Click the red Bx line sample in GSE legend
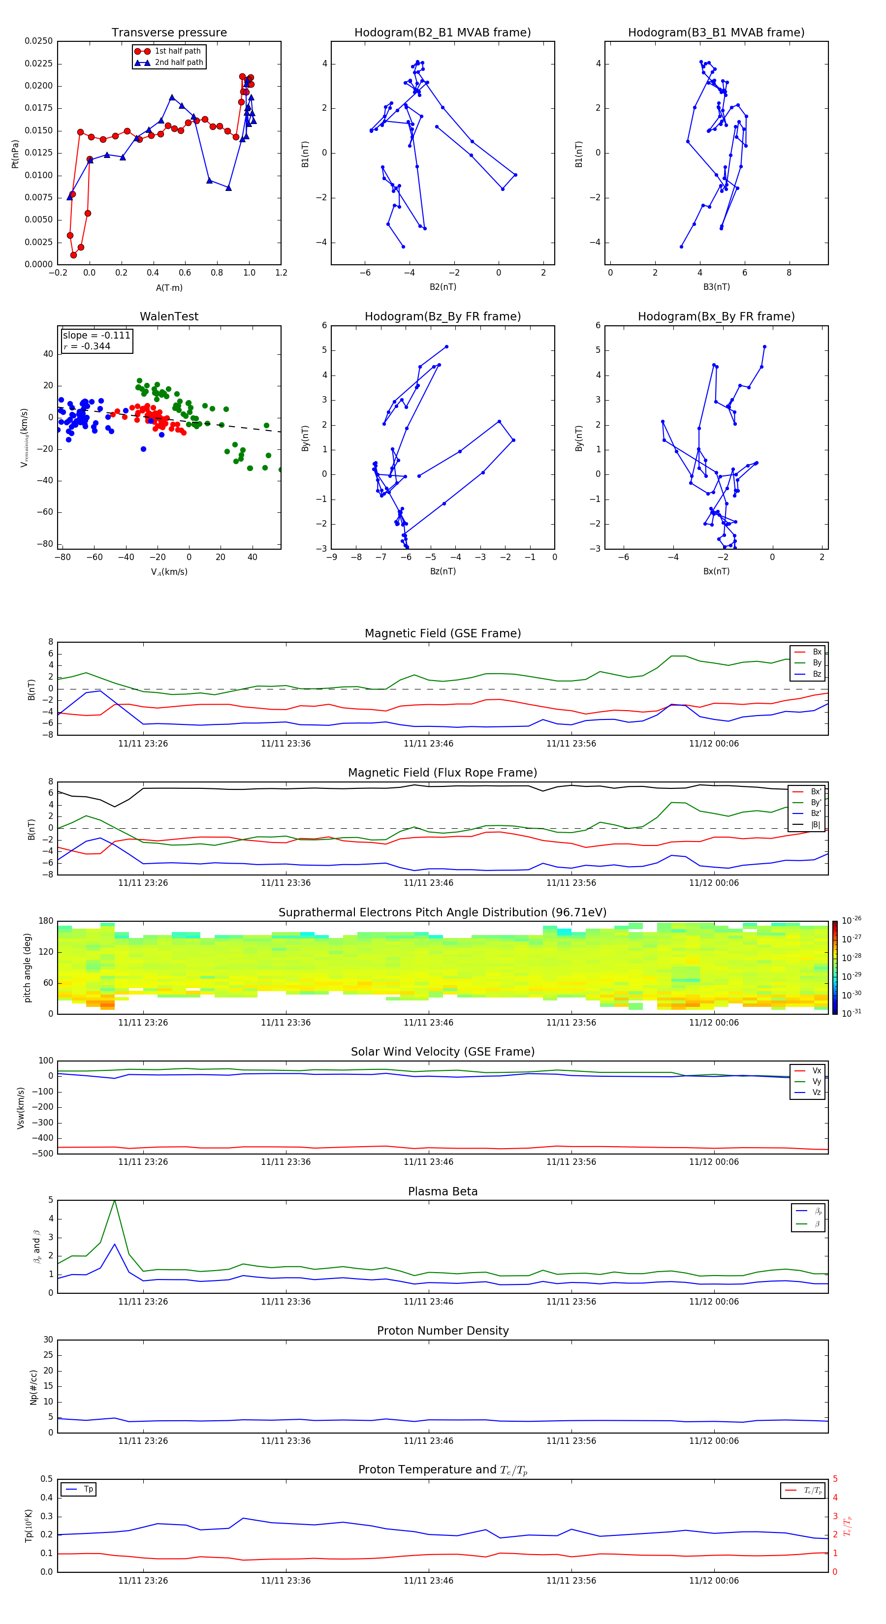Image resolution: width=886 pixels, height=1624 pixels. (x=799, y=652)
